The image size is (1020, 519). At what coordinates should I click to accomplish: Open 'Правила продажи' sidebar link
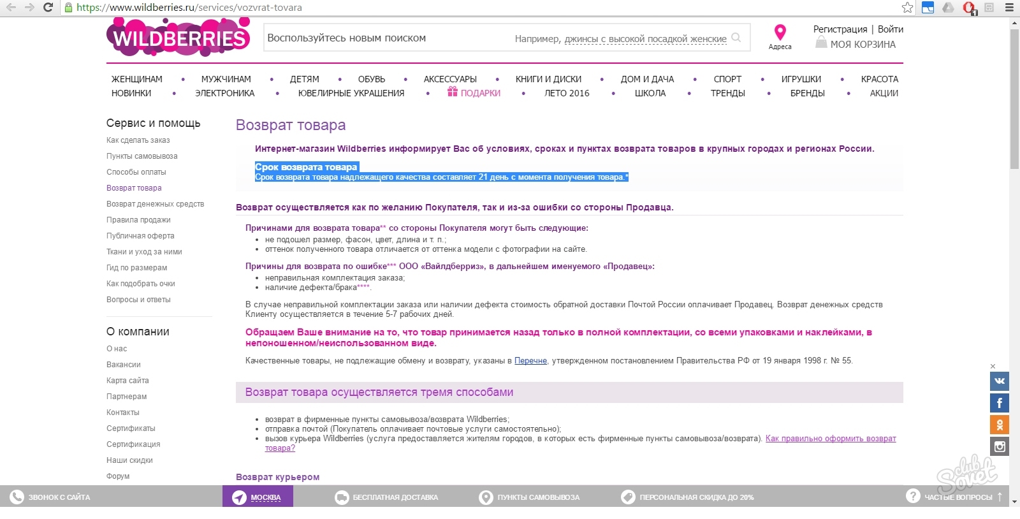(x=138, y=220)
